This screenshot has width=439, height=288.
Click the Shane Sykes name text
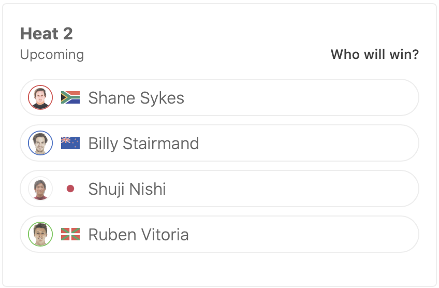(x=136, y=98)
